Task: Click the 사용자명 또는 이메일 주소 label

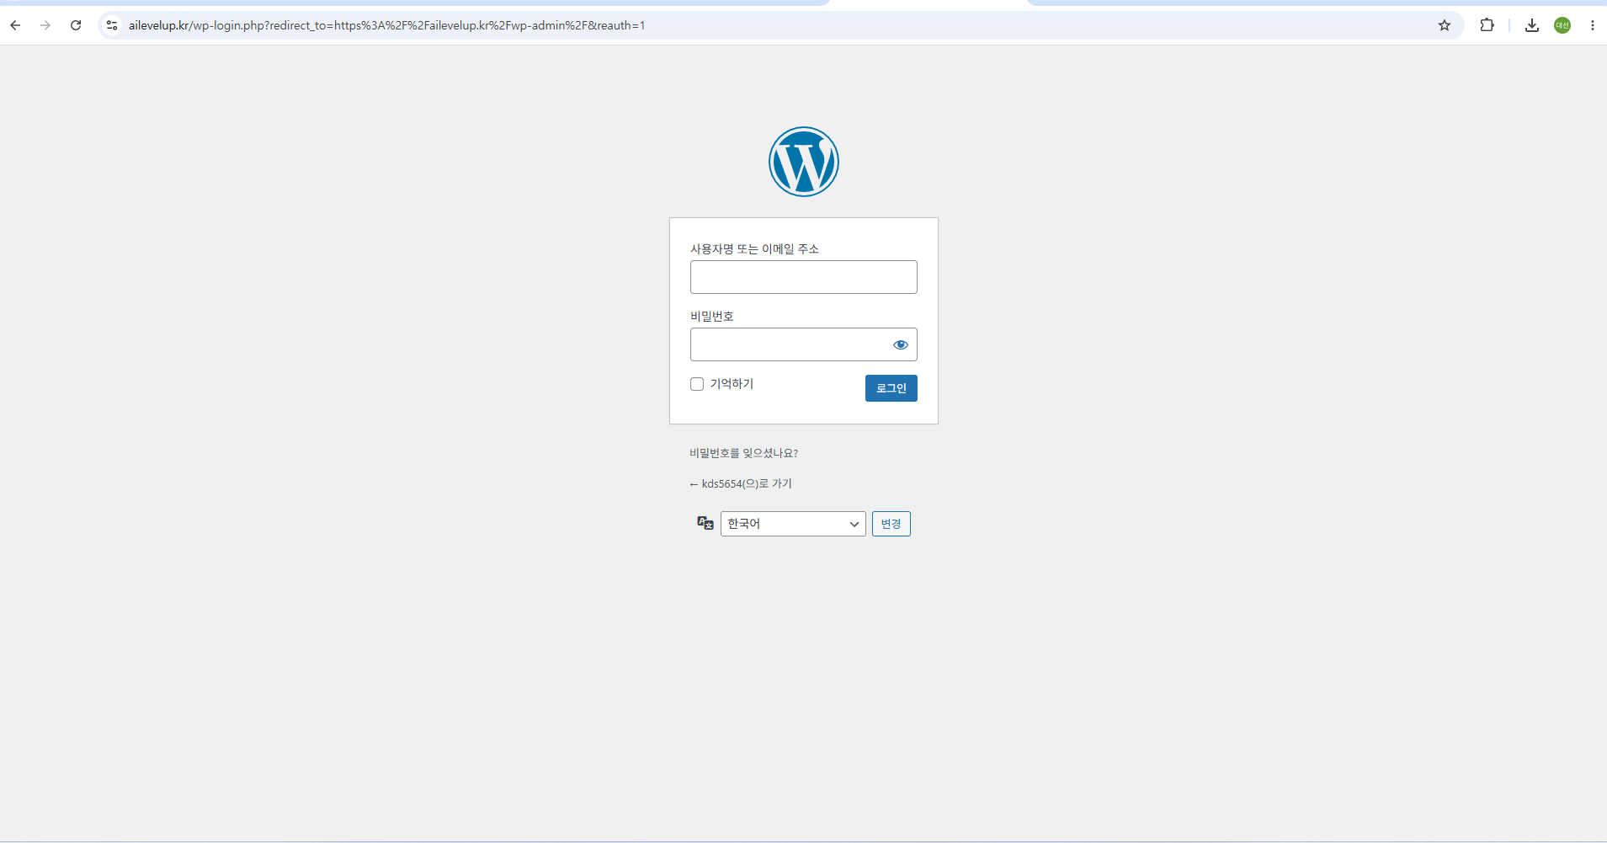Action: point(754,248)
